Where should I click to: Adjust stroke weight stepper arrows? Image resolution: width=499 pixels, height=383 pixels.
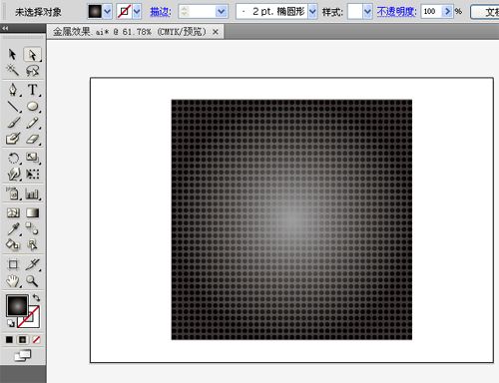[x=185, y=12]
